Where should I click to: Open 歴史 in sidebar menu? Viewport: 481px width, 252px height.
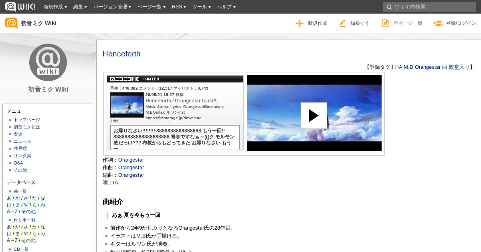click(18, 134)
